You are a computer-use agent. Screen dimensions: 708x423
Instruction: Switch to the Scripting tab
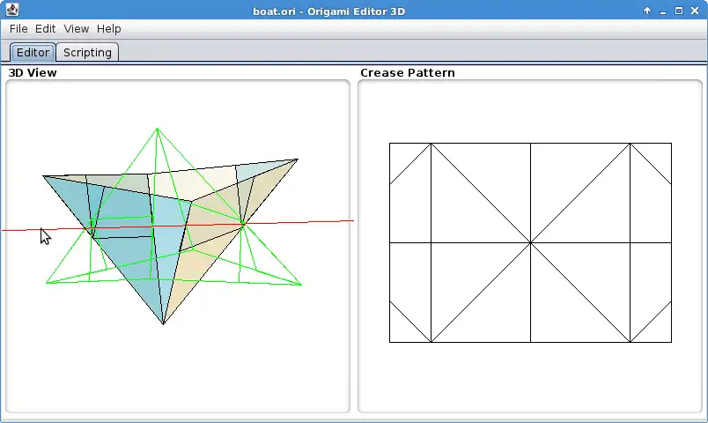(87, 52)
